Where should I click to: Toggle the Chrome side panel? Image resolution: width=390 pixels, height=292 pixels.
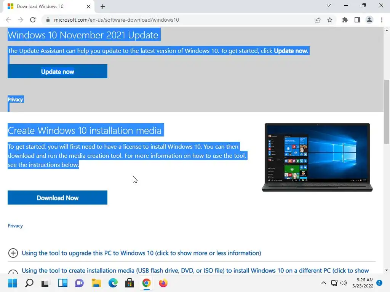point(357,20)
